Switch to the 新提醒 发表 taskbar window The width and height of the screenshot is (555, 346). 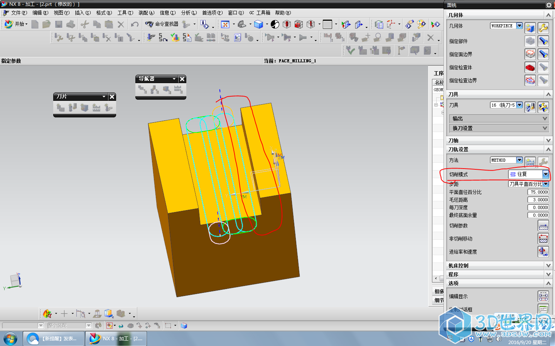coord(54,339)
